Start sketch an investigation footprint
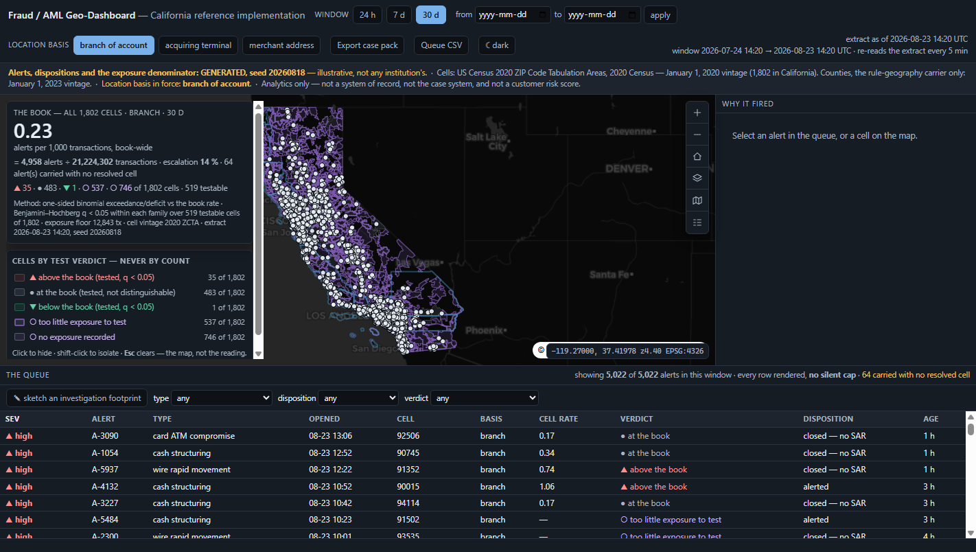This screenshot has height=552, width=976. (x=78, y=398)
